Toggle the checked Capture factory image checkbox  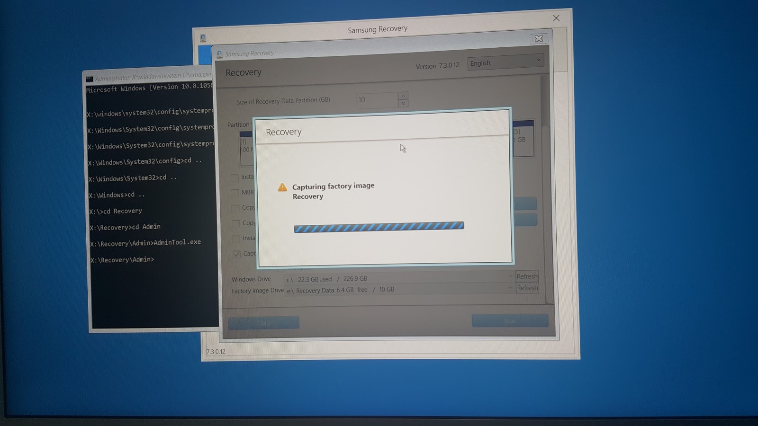(236, 254)
